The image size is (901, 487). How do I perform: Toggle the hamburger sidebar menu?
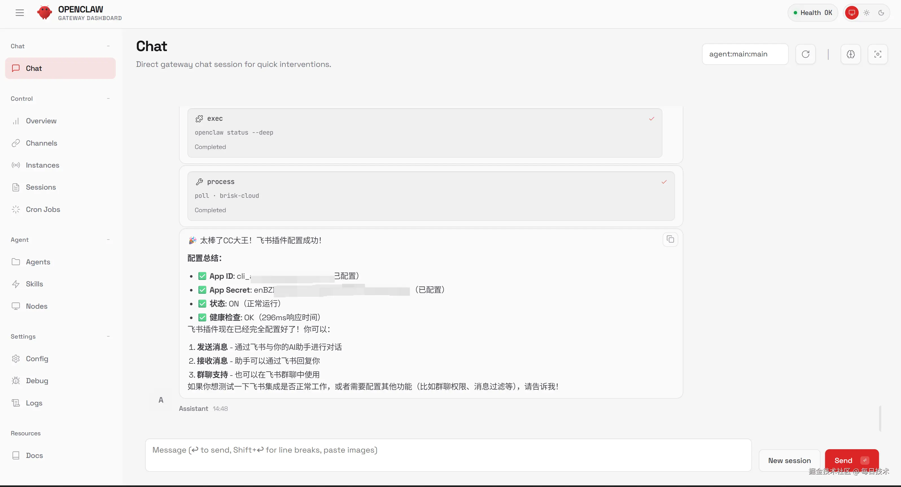tap(19, 13)
